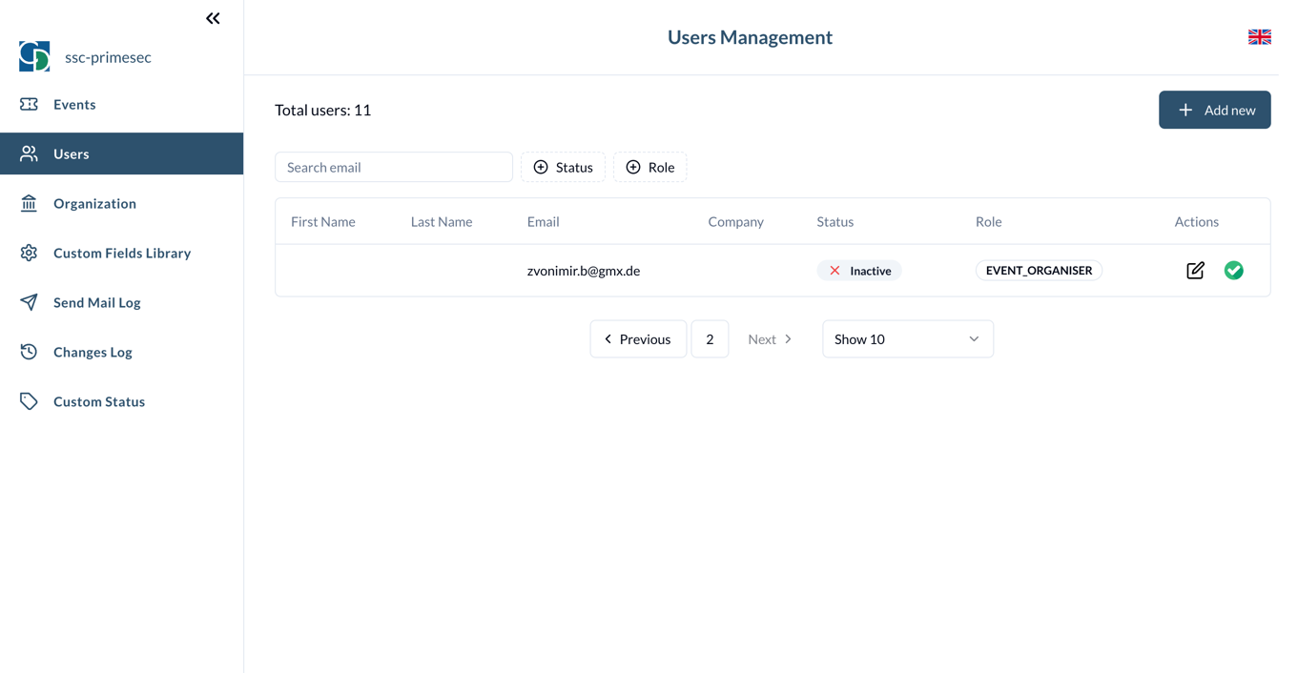Select the Send Mail Log paper plane icon
Image resolution: width=1298 pixels, height=673 pixels.
point(29,302)
